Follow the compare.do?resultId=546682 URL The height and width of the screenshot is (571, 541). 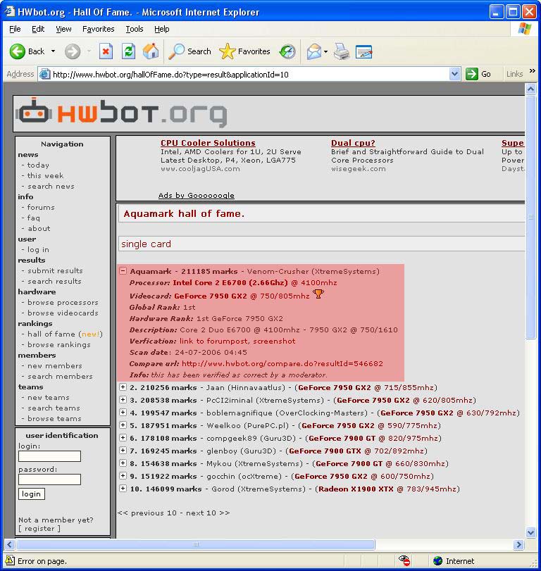point(282,363)
